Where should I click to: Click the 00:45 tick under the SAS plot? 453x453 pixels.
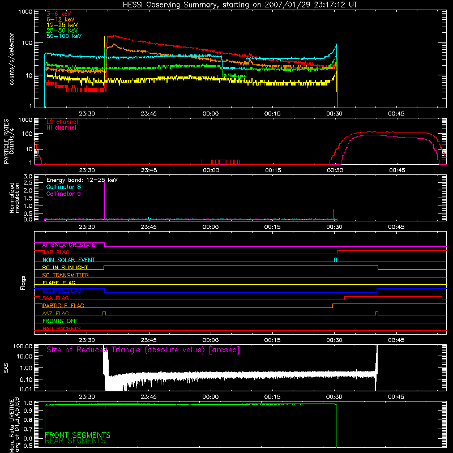tap(396, 397)
